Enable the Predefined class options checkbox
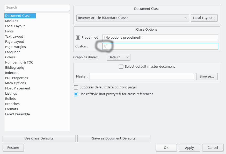226x154 pixels. pos(78,38)
